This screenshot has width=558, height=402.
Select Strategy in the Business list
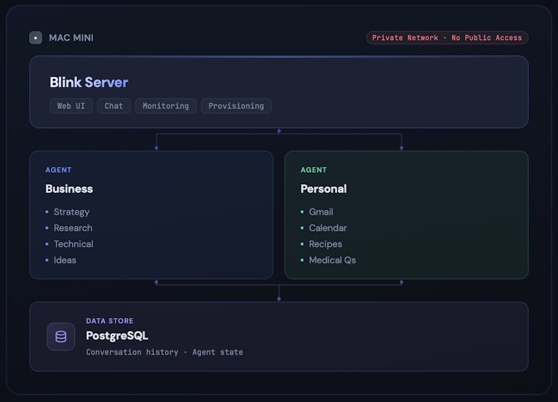pos(71,212)
